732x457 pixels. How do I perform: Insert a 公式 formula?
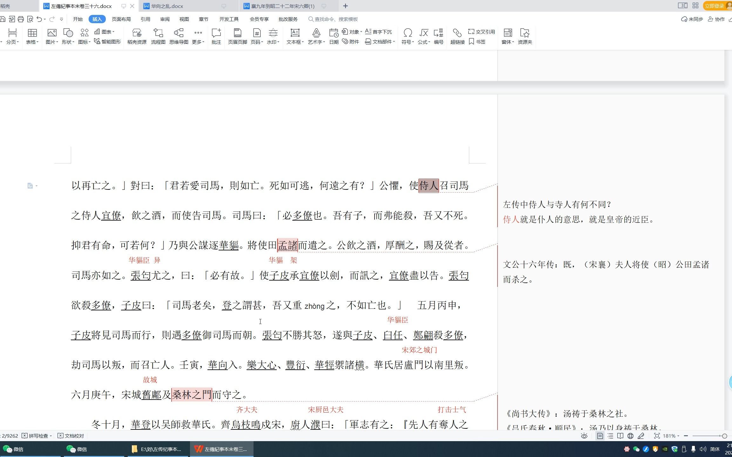click(x=424, y=36)
